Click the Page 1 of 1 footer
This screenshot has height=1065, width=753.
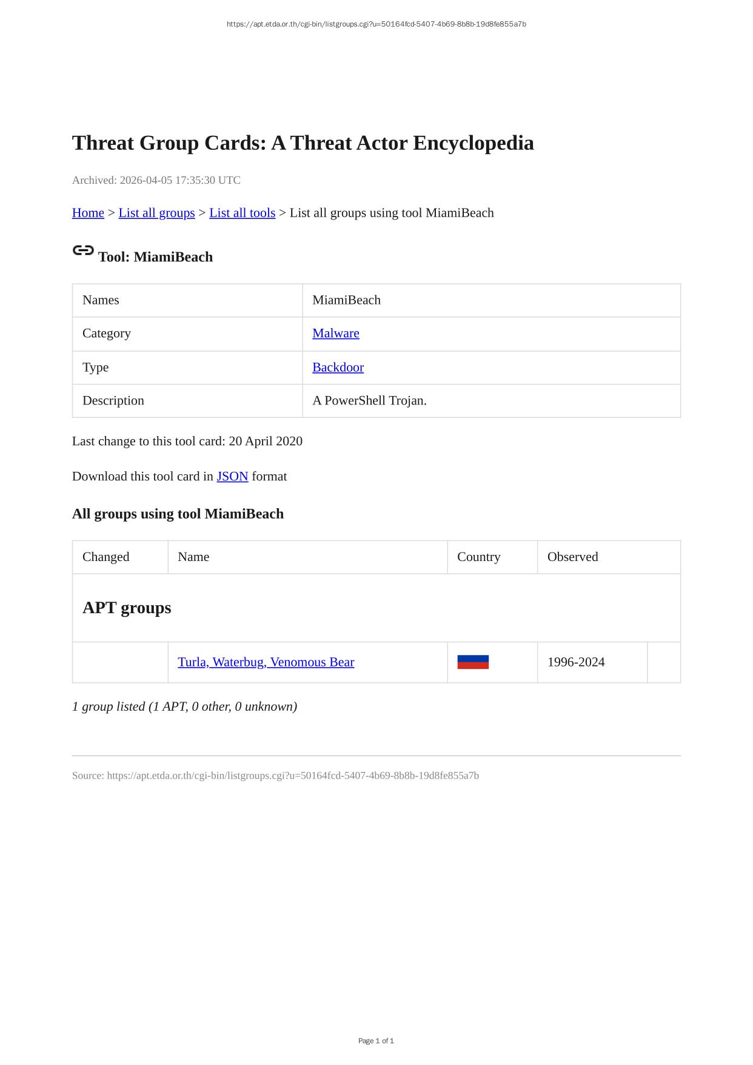(376, 1041)
